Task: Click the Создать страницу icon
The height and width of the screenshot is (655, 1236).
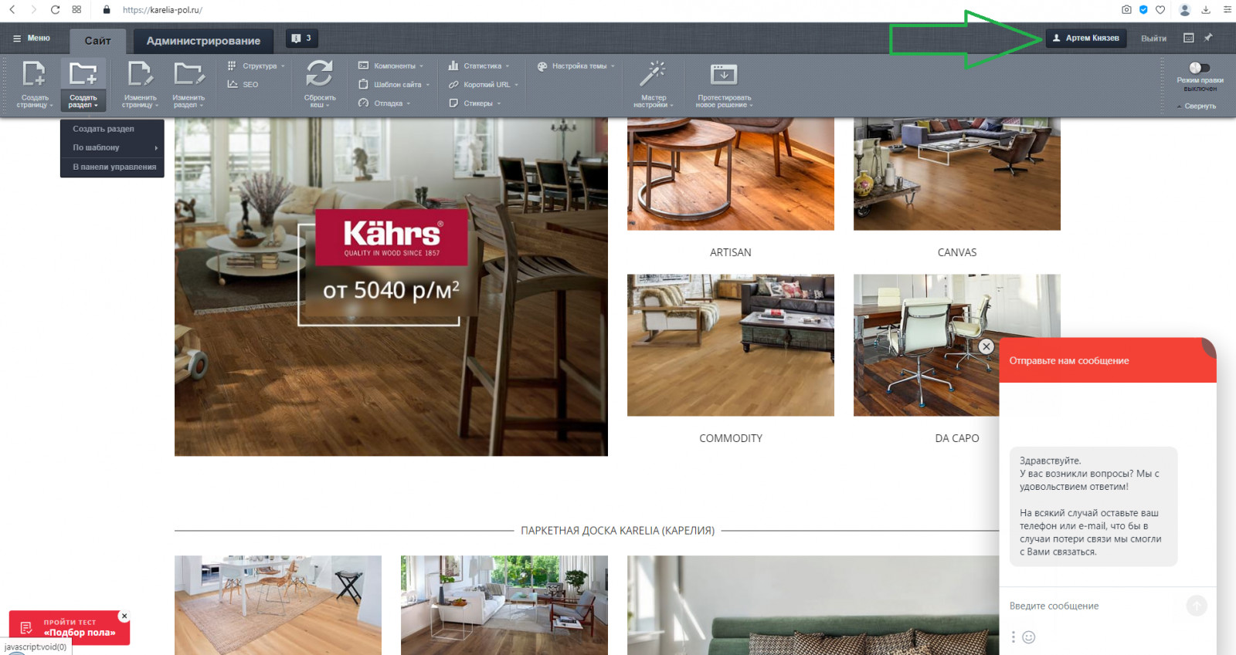Action: coord(34,74)
